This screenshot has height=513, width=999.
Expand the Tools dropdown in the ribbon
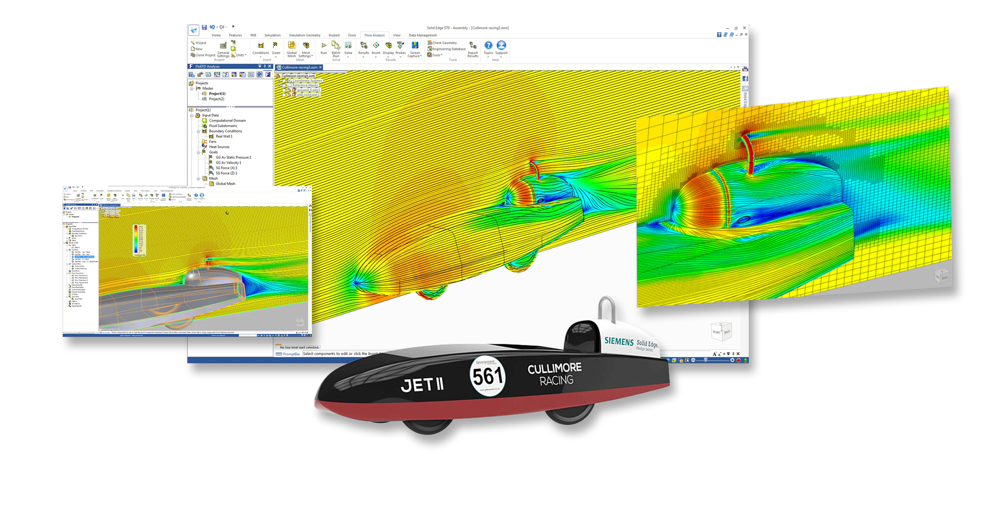435,55
